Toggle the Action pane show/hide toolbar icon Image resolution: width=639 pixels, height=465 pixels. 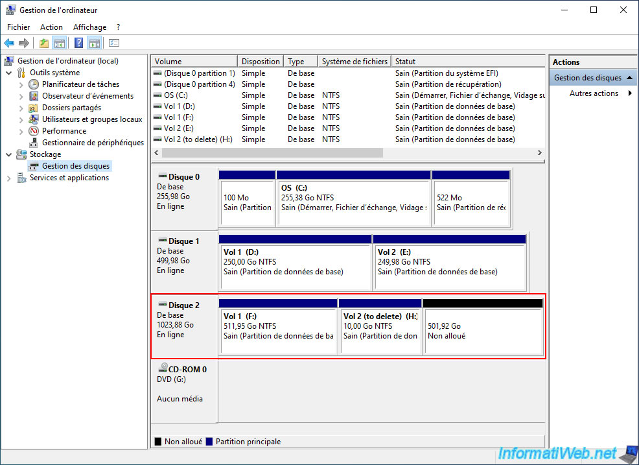(x=95, y=43)
